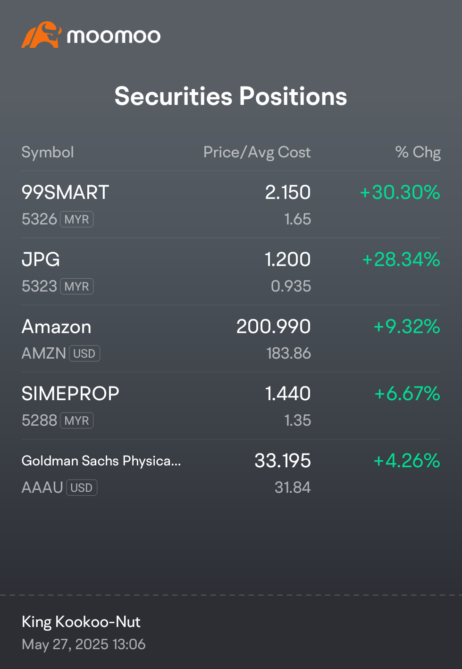
Task: Select the SIMEPROP position row
Action: (x=231, y=406)
